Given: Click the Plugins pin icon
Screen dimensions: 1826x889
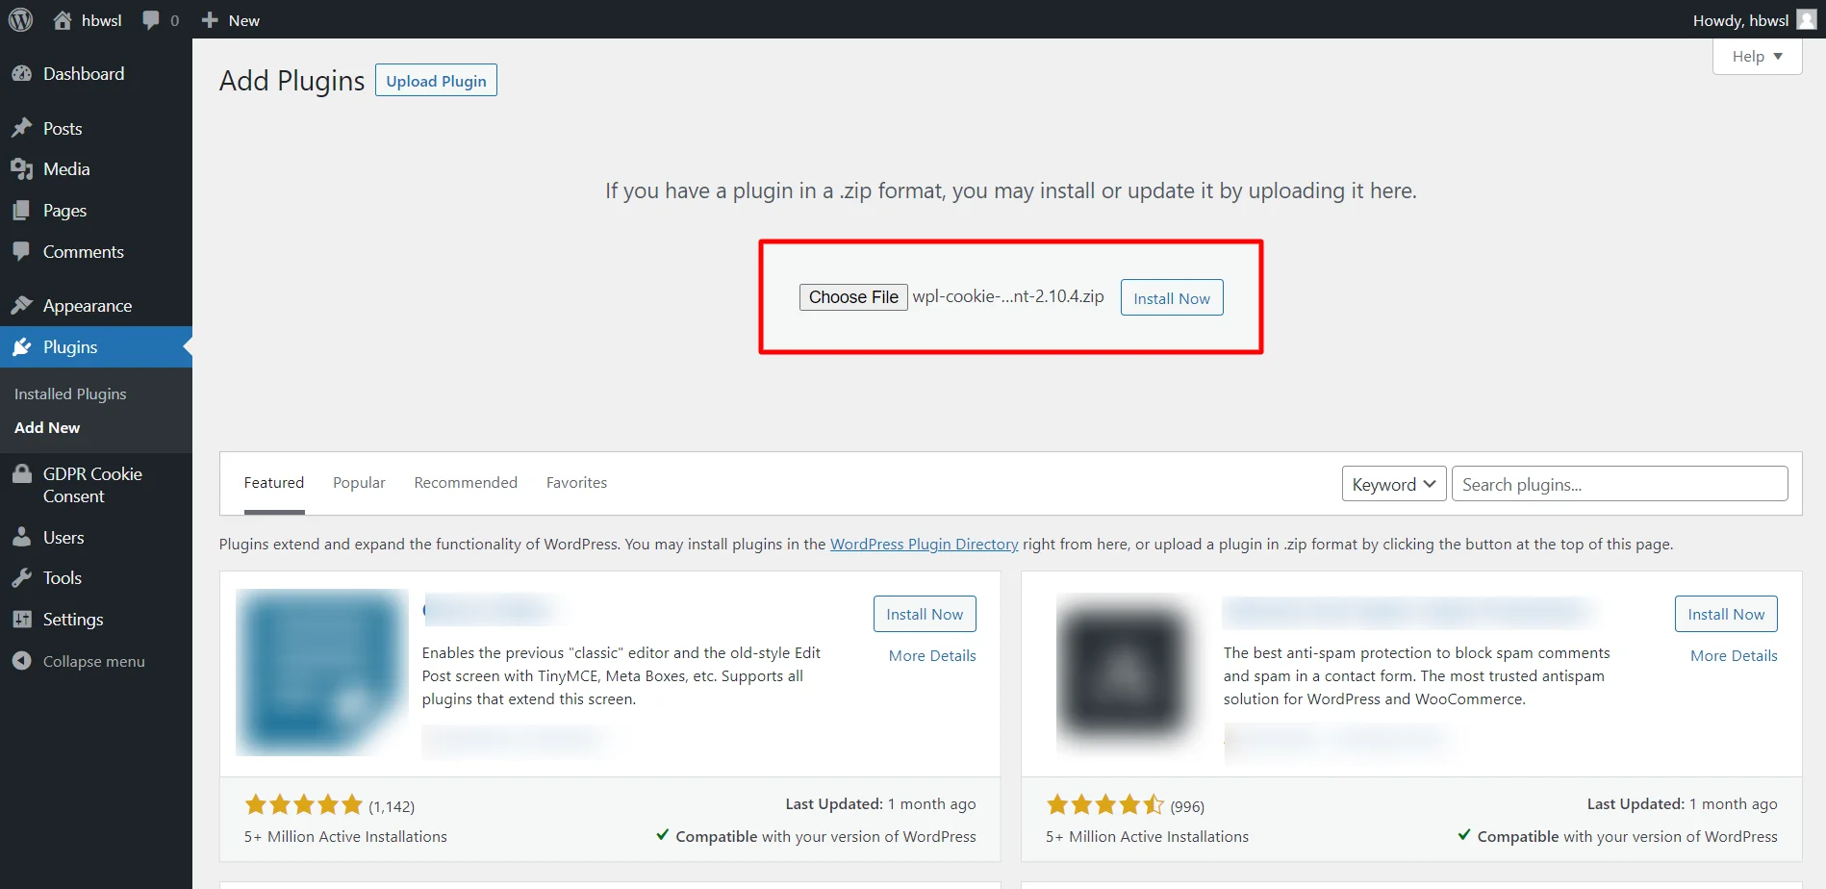Looking at the screenshot, I should [23, 346].
